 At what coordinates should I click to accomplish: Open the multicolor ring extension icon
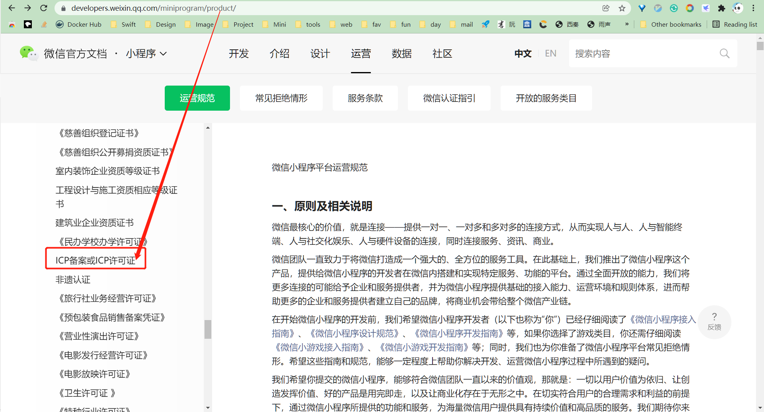690,8
